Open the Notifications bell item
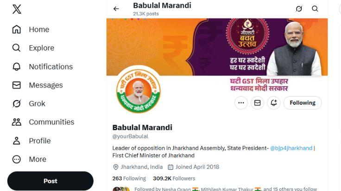The width and height of the screenshot is (341, 191). point(50,66)
